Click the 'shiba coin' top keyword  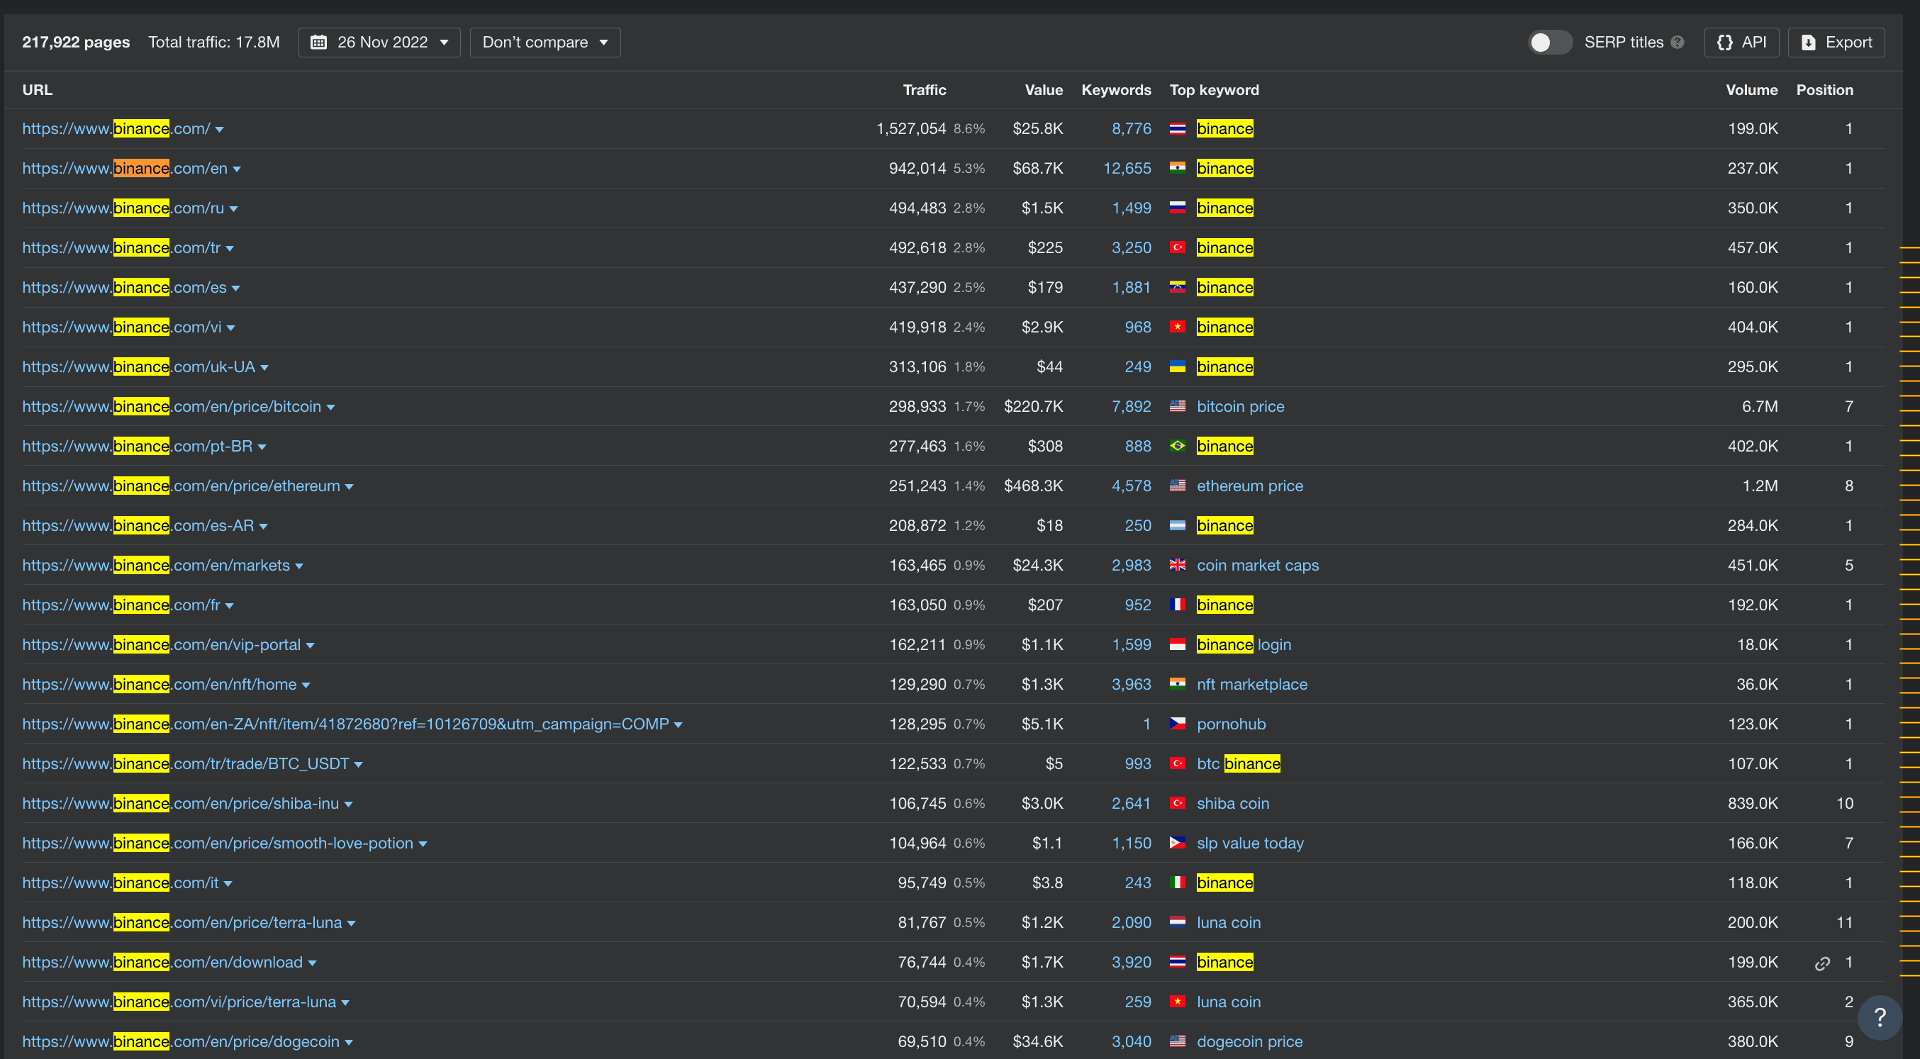coord(1233,803)
